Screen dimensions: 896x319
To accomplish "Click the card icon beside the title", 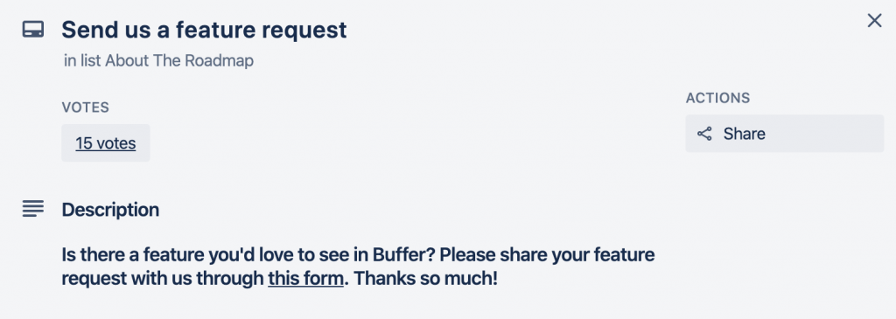I will click(33, 29).
